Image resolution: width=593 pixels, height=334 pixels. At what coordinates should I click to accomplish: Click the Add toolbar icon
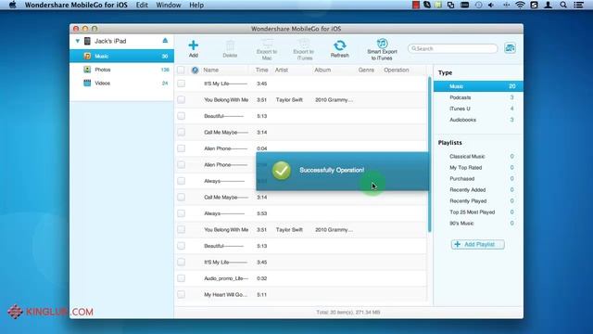coord(194,45)
